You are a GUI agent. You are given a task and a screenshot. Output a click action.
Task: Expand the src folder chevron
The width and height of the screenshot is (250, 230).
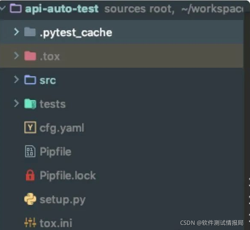pyautogui.click(x=17, y=79)
